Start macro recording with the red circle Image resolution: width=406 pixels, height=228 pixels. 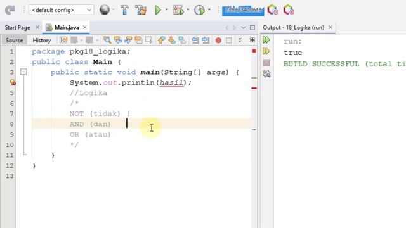pyautogui.click(x=218, y=41)
